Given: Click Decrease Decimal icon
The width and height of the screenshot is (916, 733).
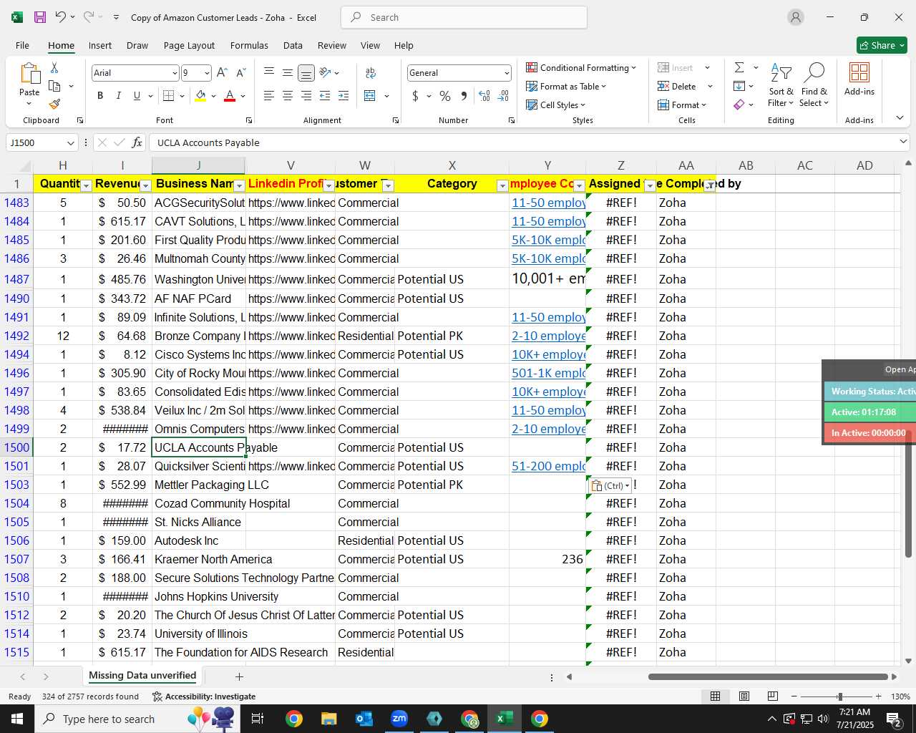Looking at the screenshot, I should (503, 96).
